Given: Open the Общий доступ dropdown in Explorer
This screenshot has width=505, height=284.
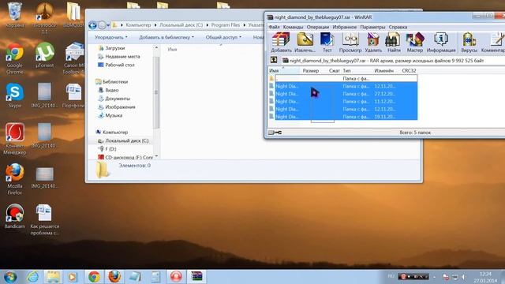Looking at the screenshot, I should pos(223,37).
